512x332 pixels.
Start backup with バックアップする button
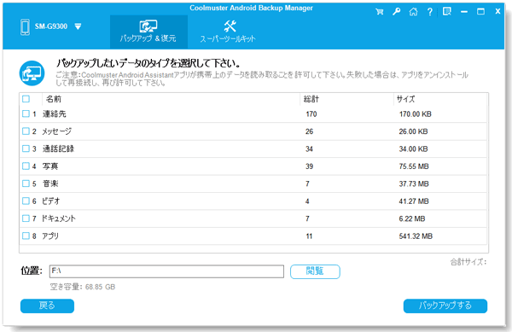tap(445, 306)
